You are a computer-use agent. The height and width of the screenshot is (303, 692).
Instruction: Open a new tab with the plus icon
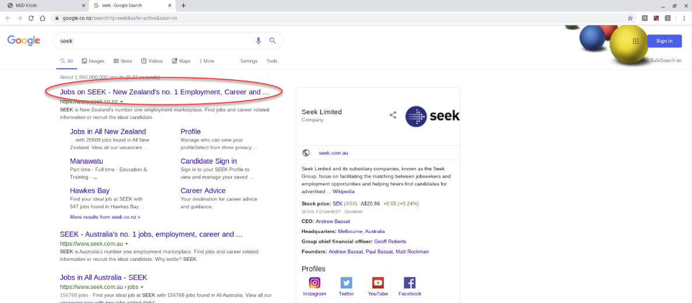pos(184,5)
